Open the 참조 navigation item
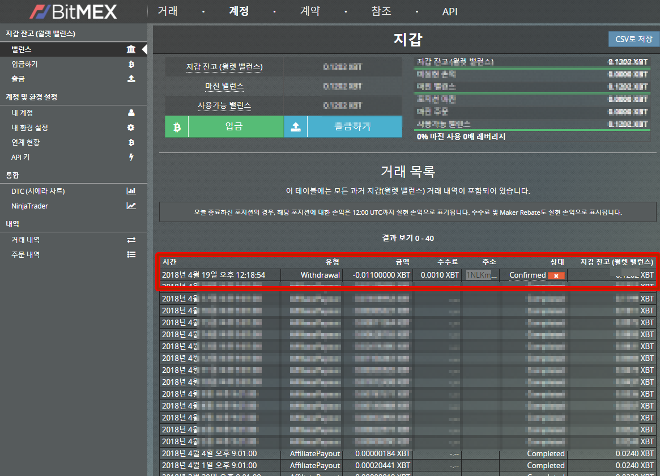 380,11
